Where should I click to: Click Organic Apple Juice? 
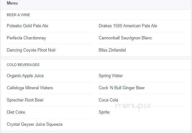coord(25,76)
